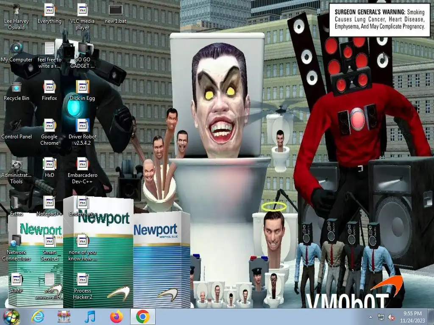Image resolution: width=434 pixels, height=325 pixels.
Task: Select the Google Chrome desktop shortcut
Action: pyautogui.click(x=50, y=132)
